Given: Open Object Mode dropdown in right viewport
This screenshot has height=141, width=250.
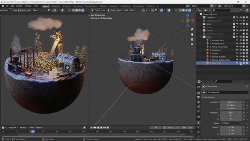Looking at the screenshot, I should [100, 10].
